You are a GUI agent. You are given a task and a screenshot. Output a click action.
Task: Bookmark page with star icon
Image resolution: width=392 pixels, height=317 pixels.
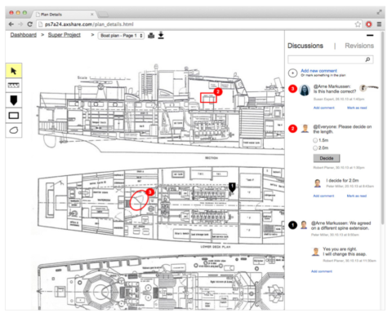[x=358, y=24]
